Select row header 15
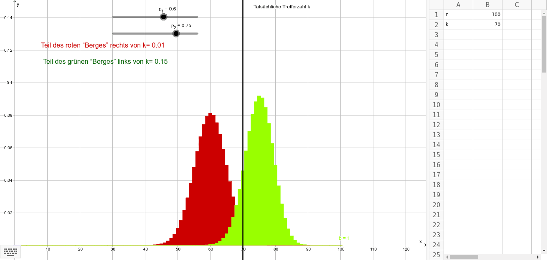 point(436,155)
